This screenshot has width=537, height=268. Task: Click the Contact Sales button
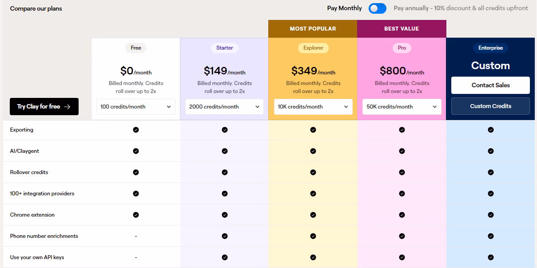pyautogui.click(x=490, y=85)
